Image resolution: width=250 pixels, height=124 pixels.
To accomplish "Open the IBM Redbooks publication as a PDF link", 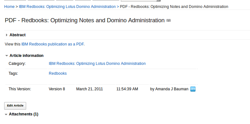I will pyautogui.click(x=52, y=44).
